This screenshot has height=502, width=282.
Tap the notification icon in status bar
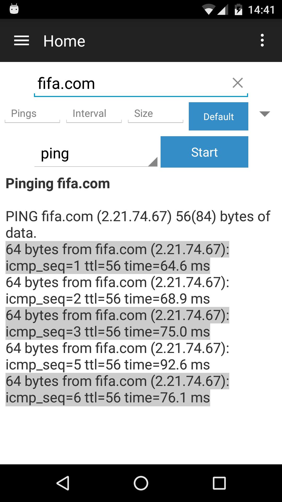click(14, 9)
